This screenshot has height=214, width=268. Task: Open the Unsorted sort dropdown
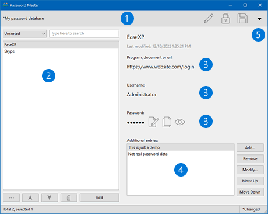24,34
